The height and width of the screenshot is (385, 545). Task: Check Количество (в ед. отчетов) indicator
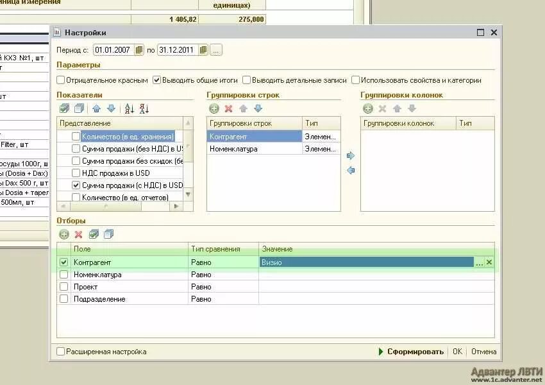(76, 197)
